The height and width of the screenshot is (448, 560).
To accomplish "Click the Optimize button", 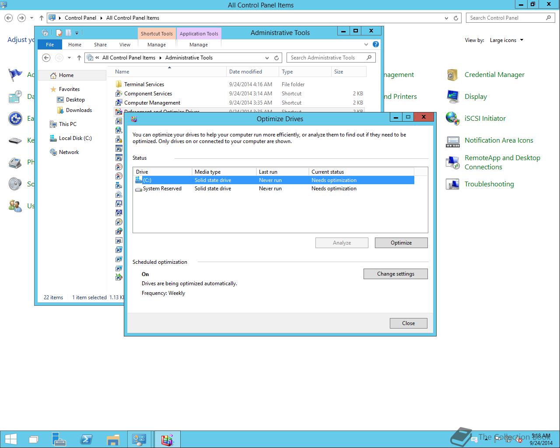I will [x=401, y=243].
